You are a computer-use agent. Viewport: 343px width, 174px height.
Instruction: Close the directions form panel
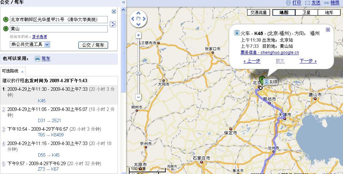click(114, 12)
